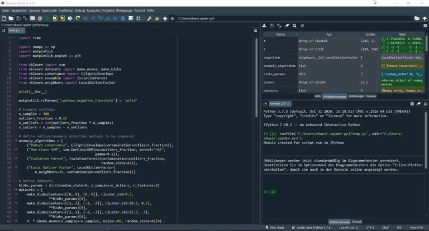Click the working directory path field
The width and height of the screenshot is (429, 231).
(x=294, y=18)
